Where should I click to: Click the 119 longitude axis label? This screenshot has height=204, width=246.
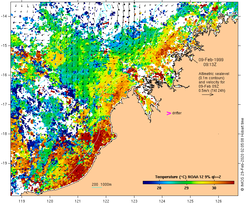(22, 201)
